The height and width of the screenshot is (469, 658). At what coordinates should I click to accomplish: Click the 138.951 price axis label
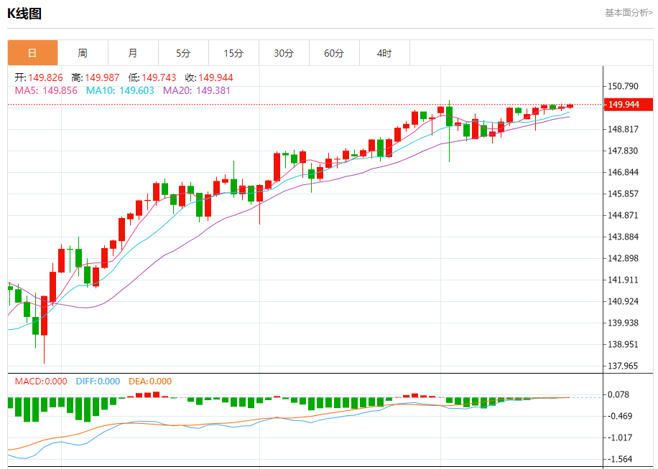pos(624,344)
